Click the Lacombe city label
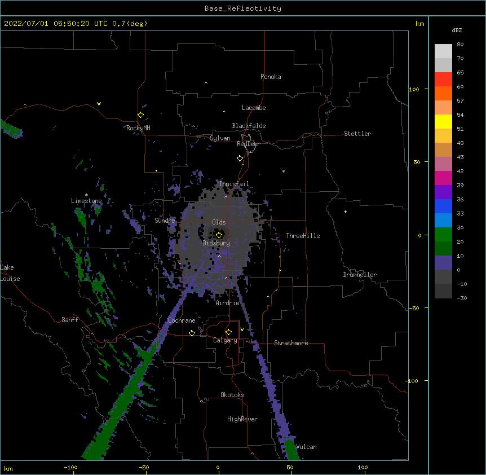Viewport: 486px width, 475px height. coord(254,108)
